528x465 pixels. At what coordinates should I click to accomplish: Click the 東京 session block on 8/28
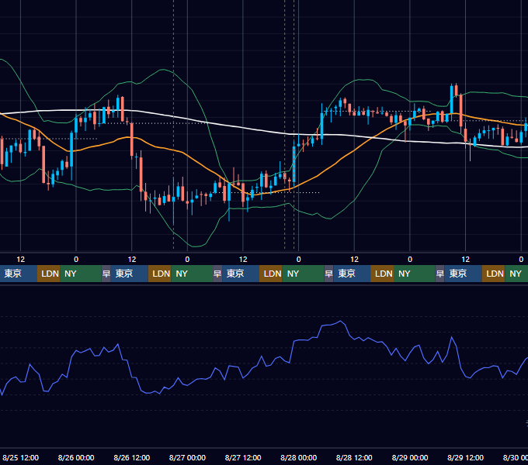click(x=352, y=274)
